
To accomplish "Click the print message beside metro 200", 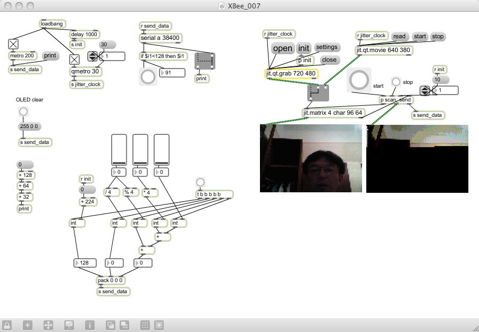I will pyautogui.click(x=50, y=56).
